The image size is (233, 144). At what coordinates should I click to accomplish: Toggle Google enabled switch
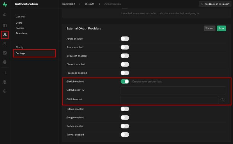pos(125,117)
